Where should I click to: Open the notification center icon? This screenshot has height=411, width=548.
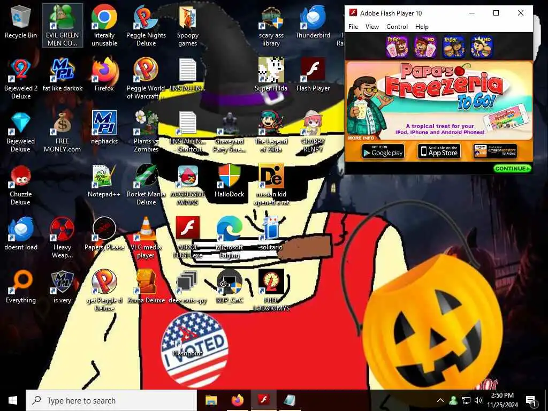[531, 400]
